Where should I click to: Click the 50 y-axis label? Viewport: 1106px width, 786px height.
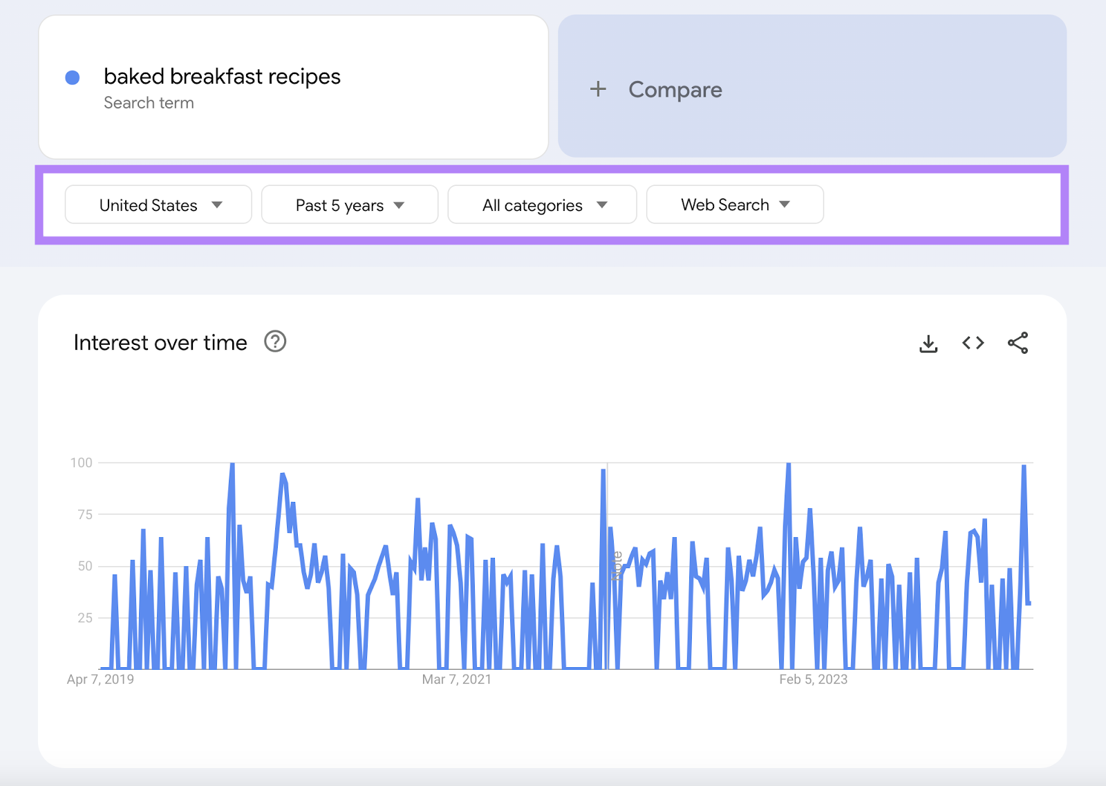tap(85, 566)
